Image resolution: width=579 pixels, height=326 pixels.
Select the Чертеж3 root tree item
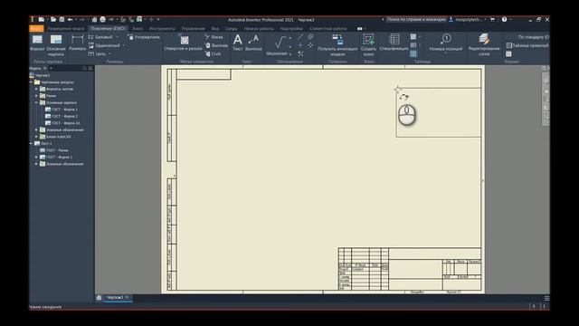click(40, 75)
